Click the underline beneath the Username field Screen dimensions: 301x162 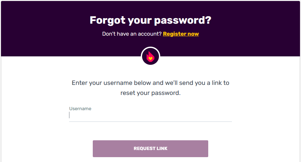tap(150, 121)
